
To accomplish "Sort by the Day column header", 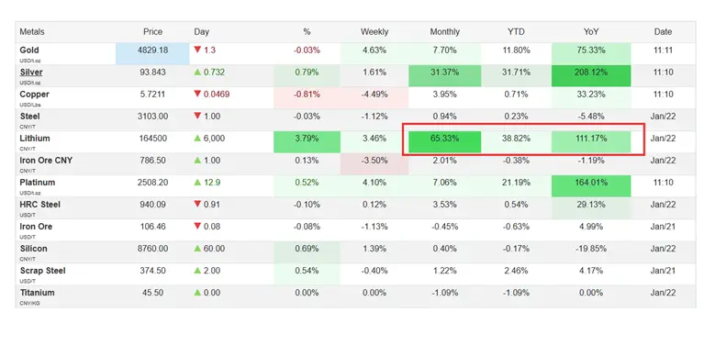I will 202,32.
